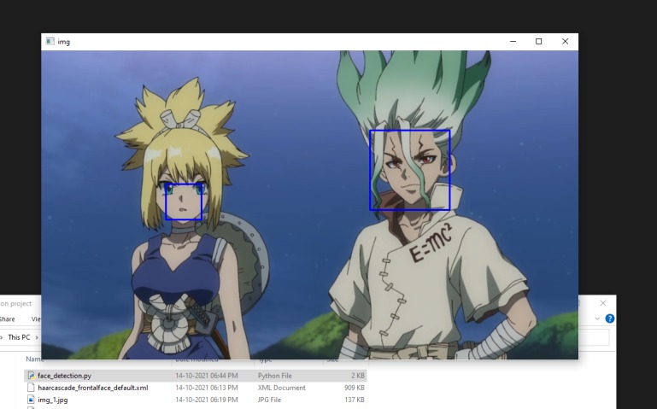Click the displayed anime image in img window

pos(309,205)
